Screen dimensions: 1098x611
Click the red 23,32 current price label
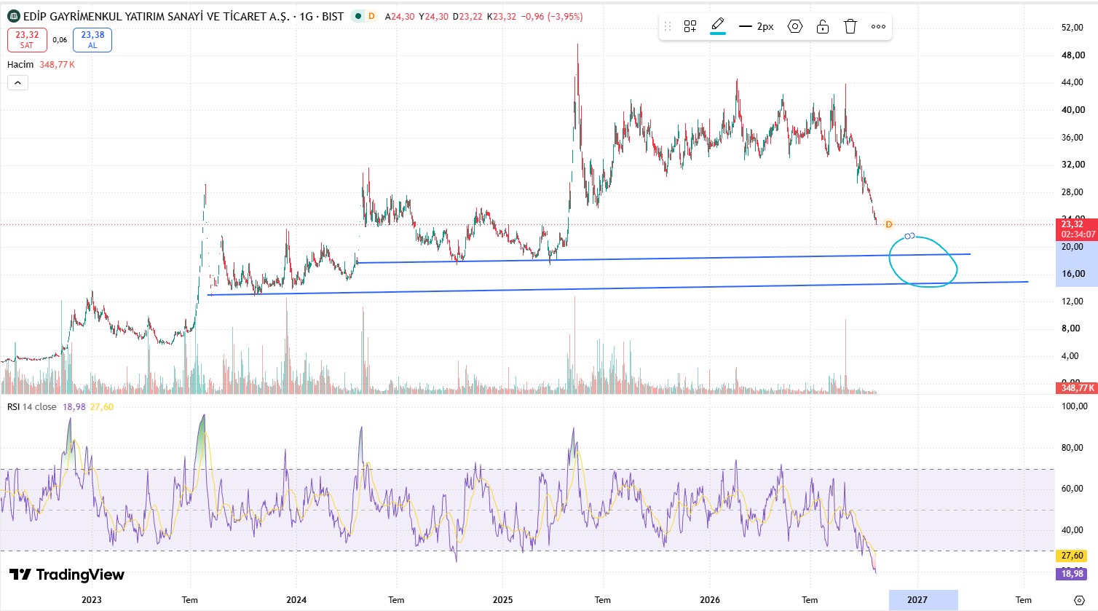tap(1077, 229)
